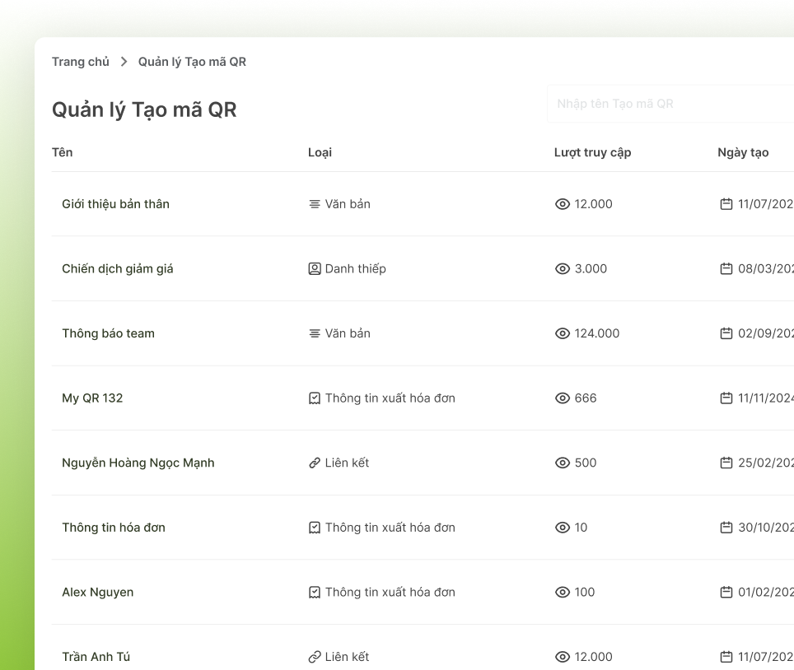Click the eye icon next to 124.000

tap(563, 334)
